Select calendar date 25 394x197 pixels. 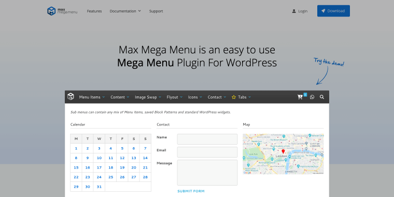click(111, 177)
